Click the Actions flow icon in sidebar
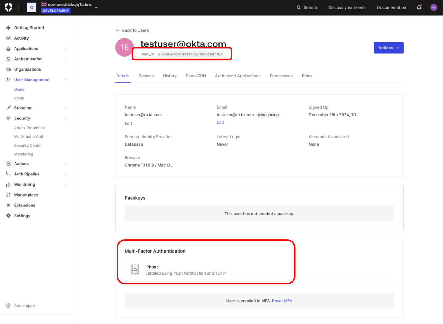The image size is (443, 324). point(8,164)
